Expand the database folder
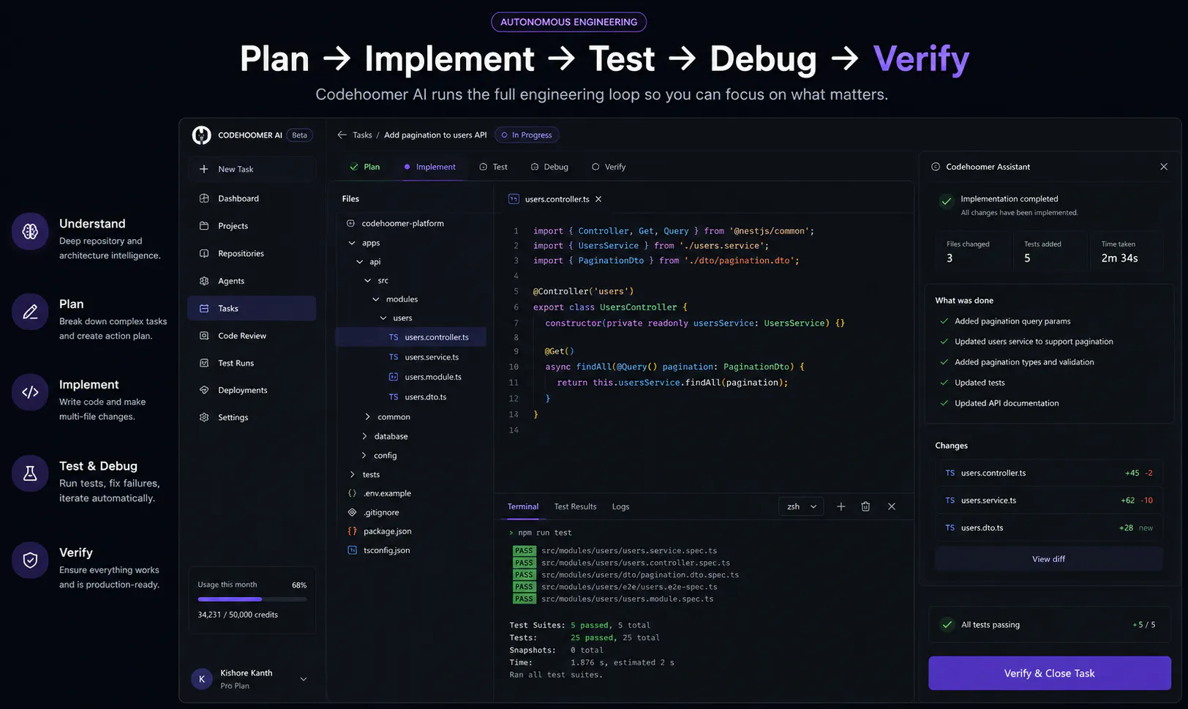 364,436
